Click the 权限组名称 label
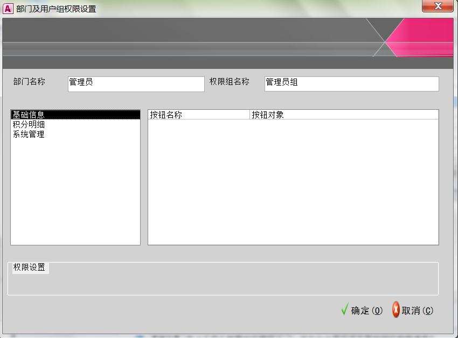The width and height of the screenshot is (458, 338). pos(230,81)
